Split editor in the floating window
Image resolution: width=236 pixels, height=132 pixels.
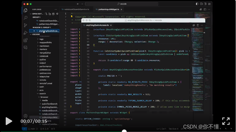(x=198, y=25)
